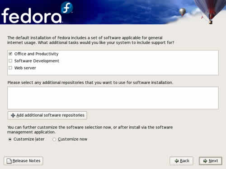Choose the Customize now radio button

tap(54, 139)
